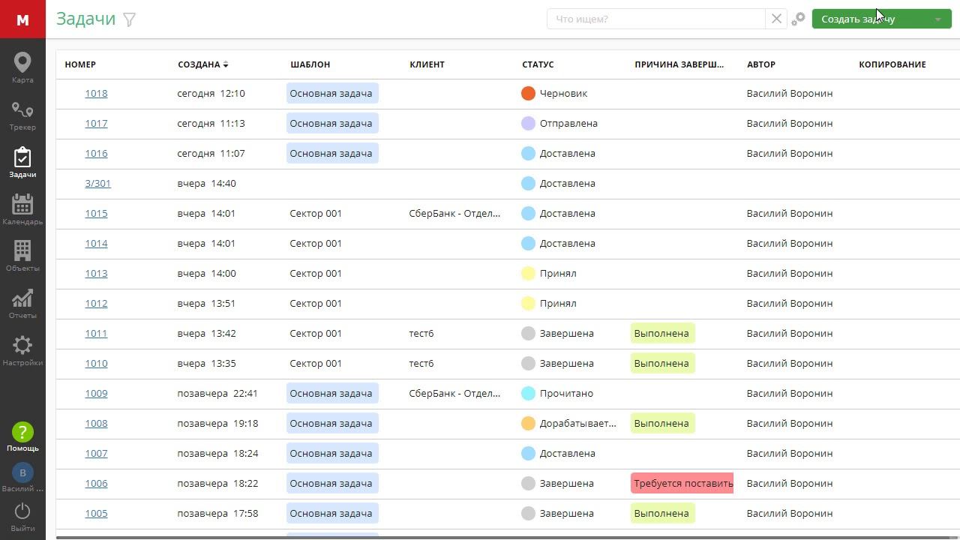Open the Настройки gear in sidebar

pyautogui.click(x=22, y=350)
